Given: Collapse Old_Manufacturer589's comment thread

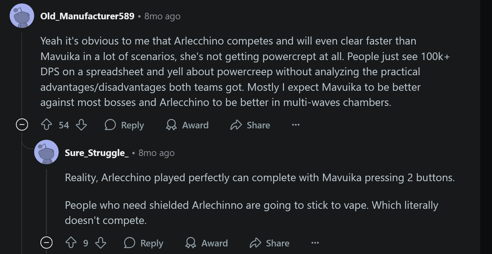Looking at the screenshot, I should (22, 125).
